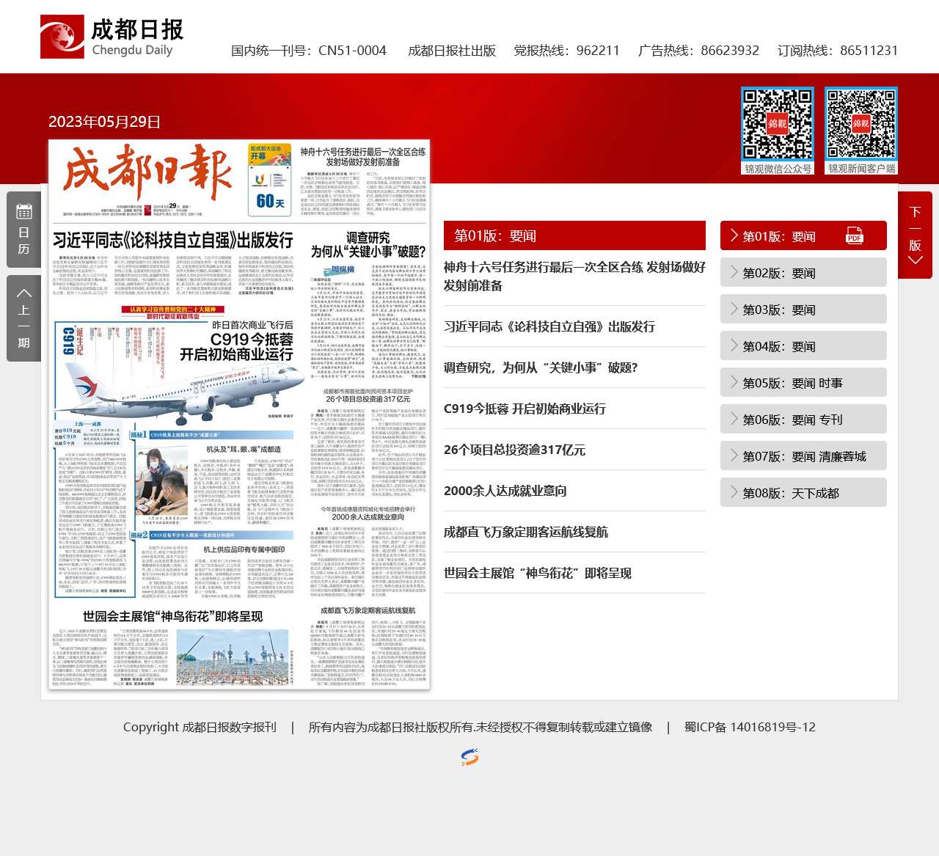Switch to page tab 第03版: 要闻
The height and width of the screenshot is (856, 939).
pyautogui.click(x=803, y=309)
